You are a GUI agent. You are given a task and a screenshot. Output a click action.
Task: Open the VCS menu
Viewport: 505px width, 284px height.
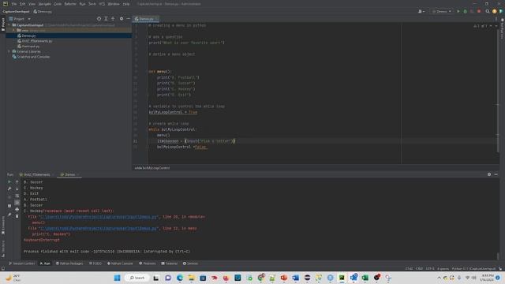102,4
